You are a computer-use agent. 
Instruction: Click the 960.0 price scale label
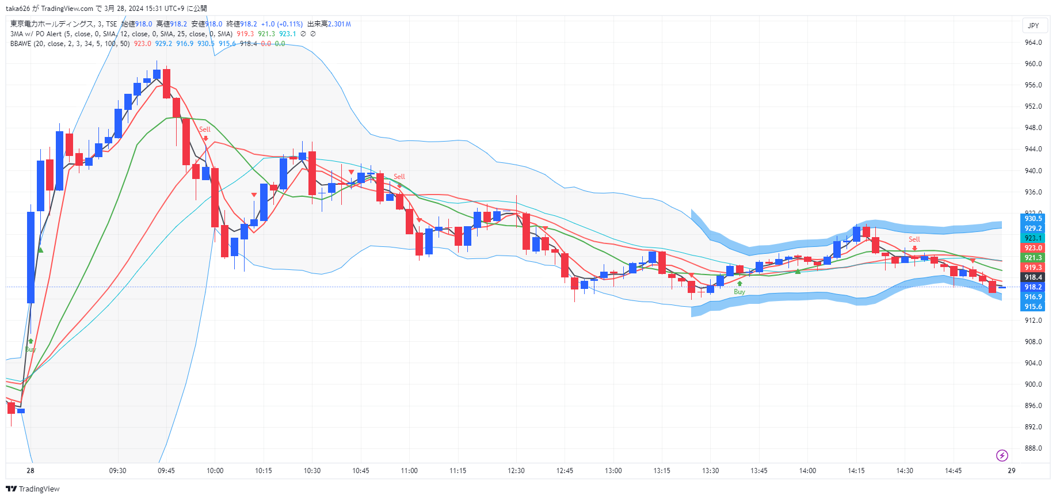pos(1033,64)
